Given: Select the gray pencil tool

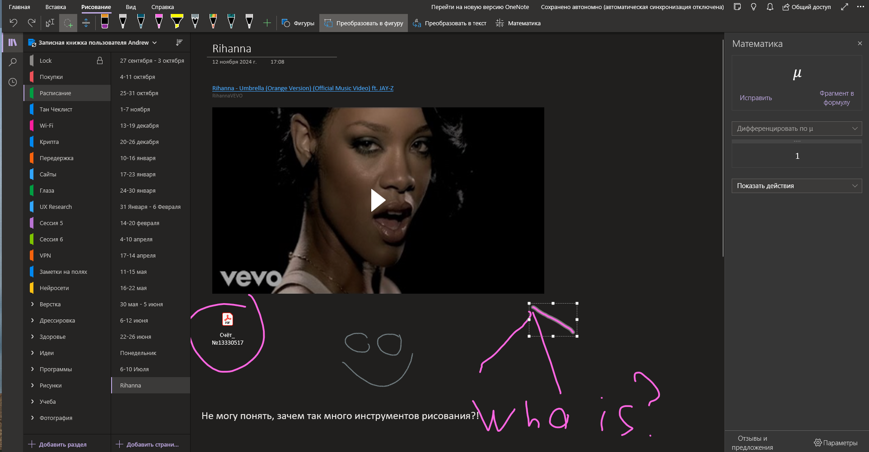Looking at the screenshot, I should point(195,22).
